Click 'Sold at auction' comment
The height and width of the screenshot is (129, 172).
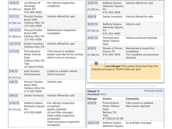56,74
